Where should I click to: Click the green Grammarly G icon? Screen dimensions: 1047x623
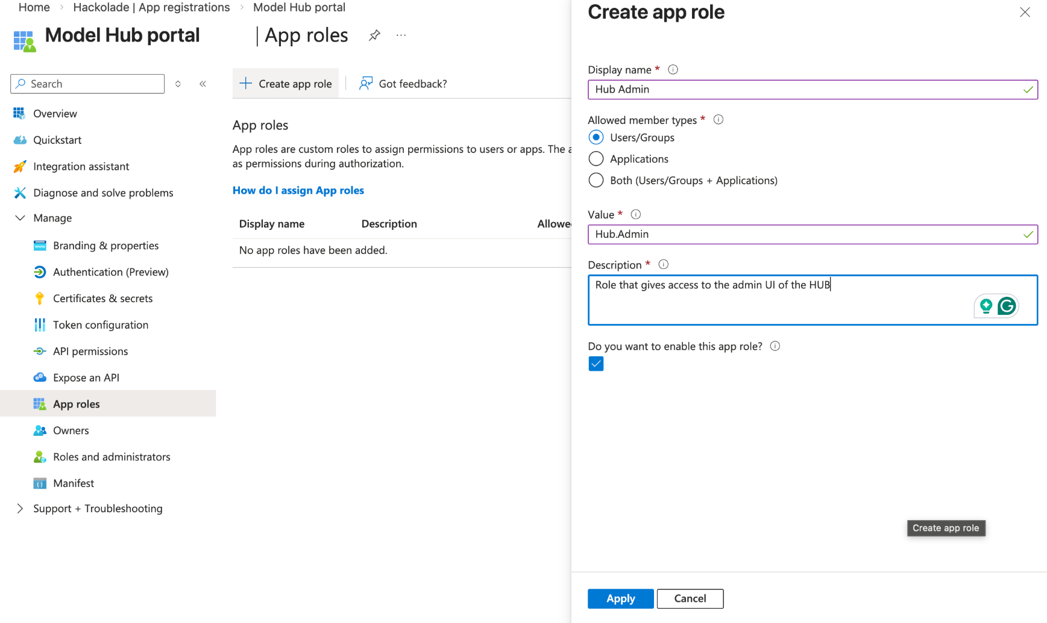(1007, 306)
